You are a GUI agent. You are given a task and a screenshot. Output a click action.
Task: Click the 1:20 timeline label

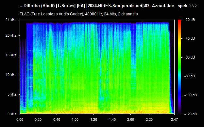pos(94,119)
